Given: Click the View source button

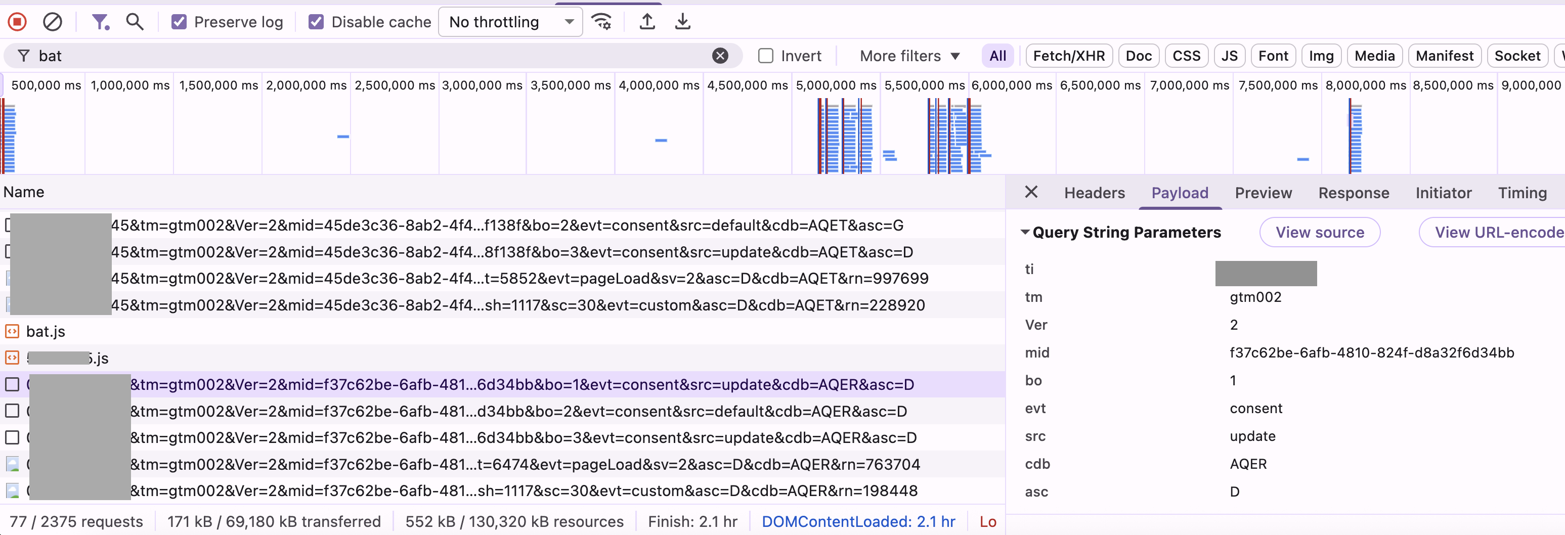Looking at the screenshot, I should point(1320,232).
